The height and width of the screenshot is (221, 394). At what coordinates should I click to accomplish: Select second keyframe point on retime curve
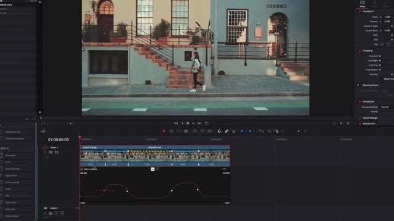pos(127,192)
